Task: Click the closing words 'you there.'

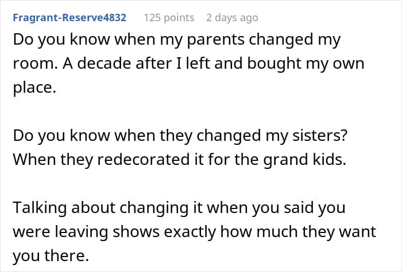Action: coord(51,255)
